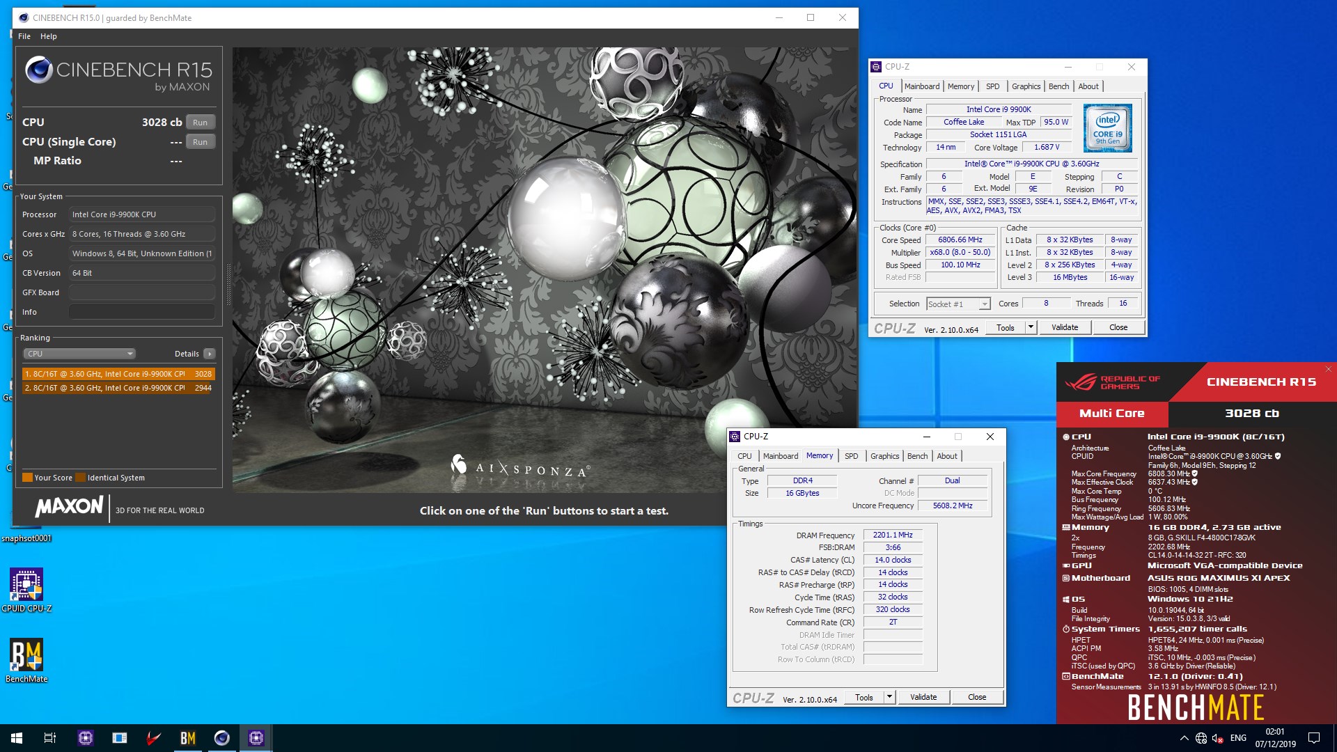Open the File menu in Cinebench
The width and height of the screenshot is (1337, 752).
pyautogui.click(x=24, y=36)
